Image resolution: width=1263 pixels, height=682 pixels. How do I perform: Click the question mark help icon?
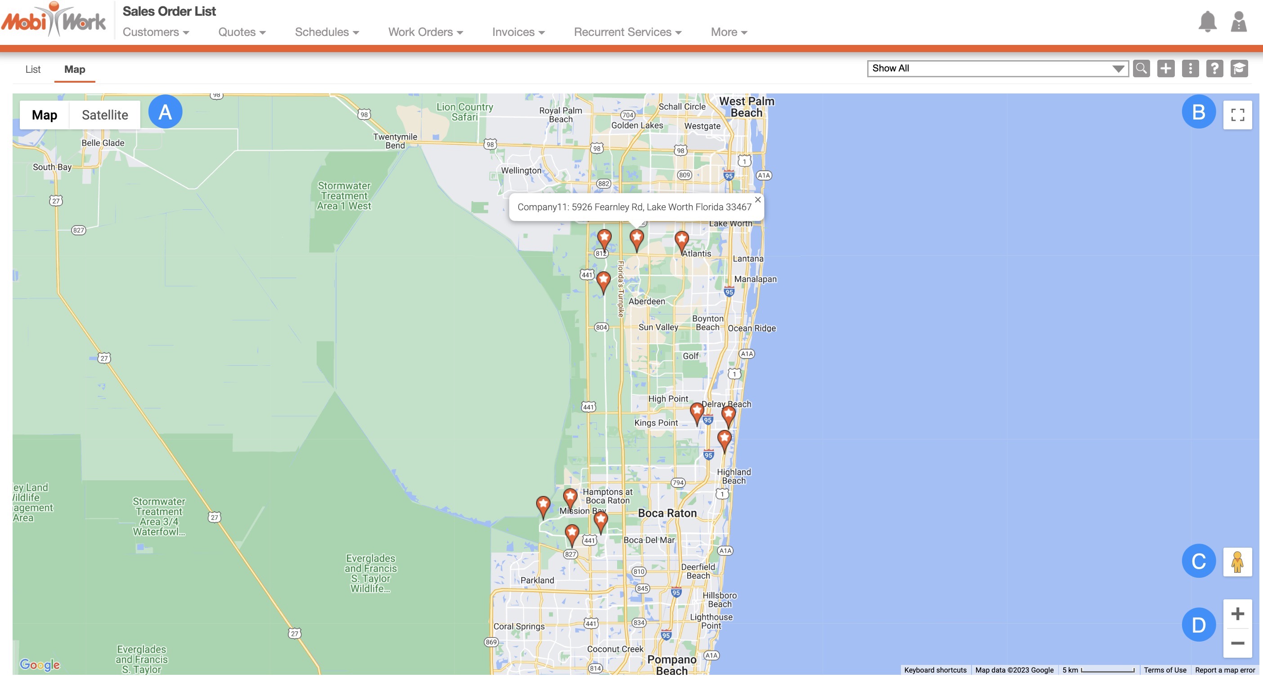coord(1214,69)
